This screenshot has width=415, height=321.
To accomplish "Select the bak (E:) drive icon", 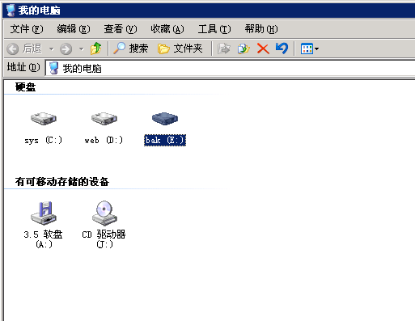I will pos(165,119).
